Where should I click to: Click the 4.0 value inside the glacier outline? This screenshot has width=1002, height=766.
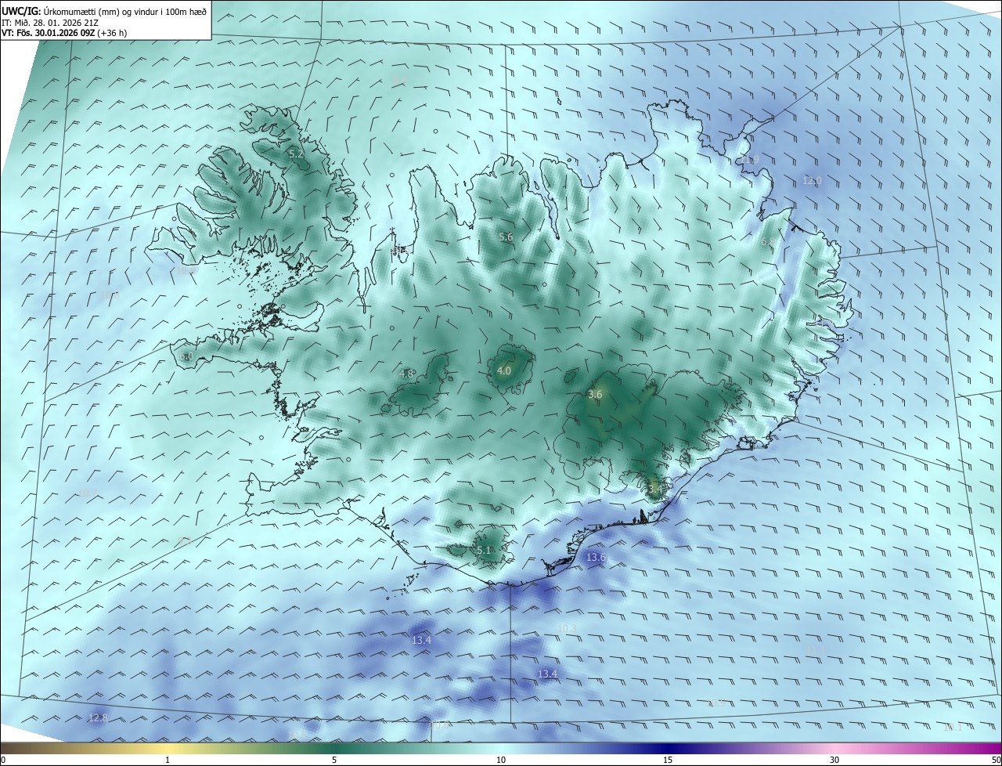(504, 371)
